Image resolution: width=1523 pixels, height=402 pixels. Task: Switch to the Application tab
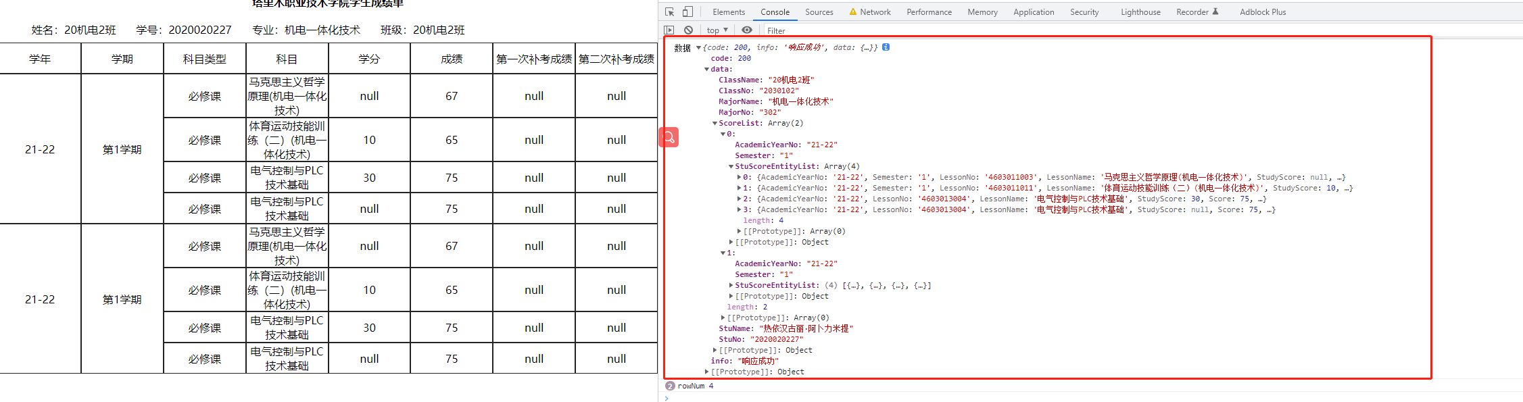pyautogui.click(x=1034, y=12)
